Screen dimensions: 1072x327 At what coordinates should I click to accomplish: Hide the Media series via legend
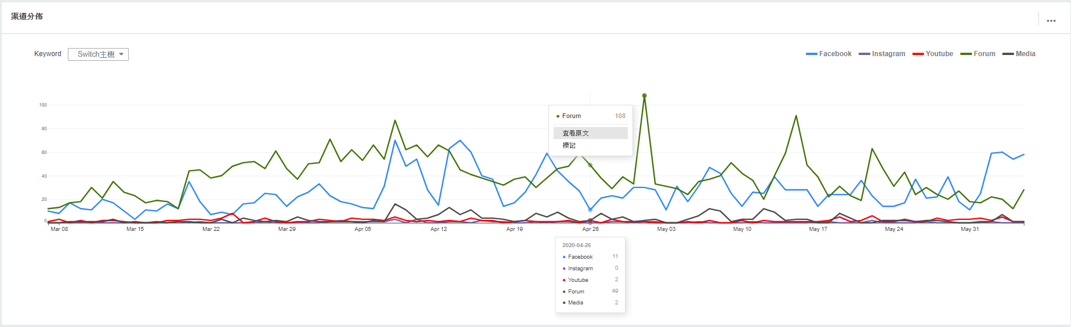(1019, 54)
